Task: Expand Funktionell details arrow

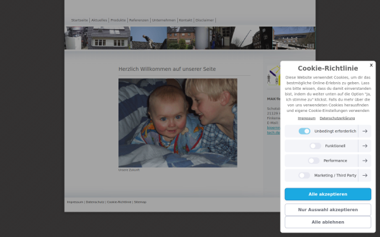Action: [x=365, y=146]
